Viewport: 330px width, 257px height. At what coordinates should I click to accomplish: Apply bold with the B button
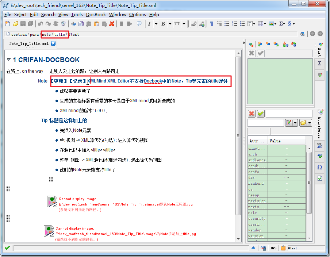click(x=163, y=24)
